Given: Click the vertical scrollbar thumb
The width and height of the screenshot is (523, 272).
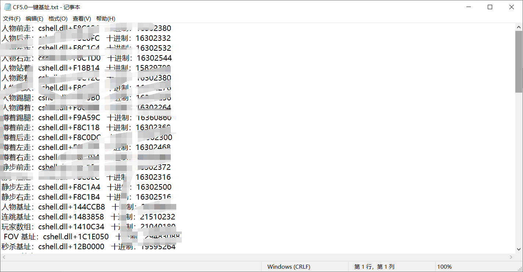Looking at the screenshot, I should [519, 62].
